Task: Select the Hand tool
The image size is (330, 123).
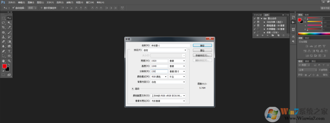Action: 3,61
